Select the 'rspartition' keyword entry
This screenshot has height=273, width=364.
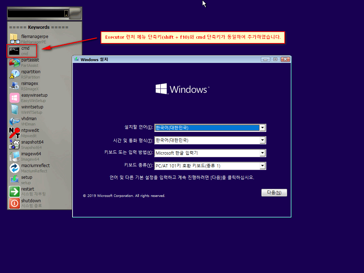[x=31, y=72]
